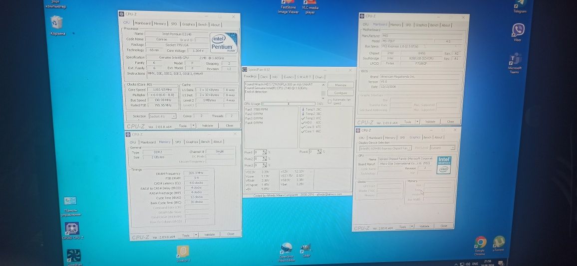Screen dimensions: 577x266
Task: Expand the Tools arrow in the CPU-Z processor window
Action: 193,126
